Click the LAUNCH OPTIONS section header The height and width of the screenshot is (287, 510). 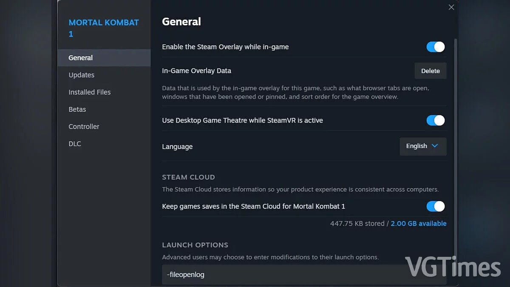195,245
